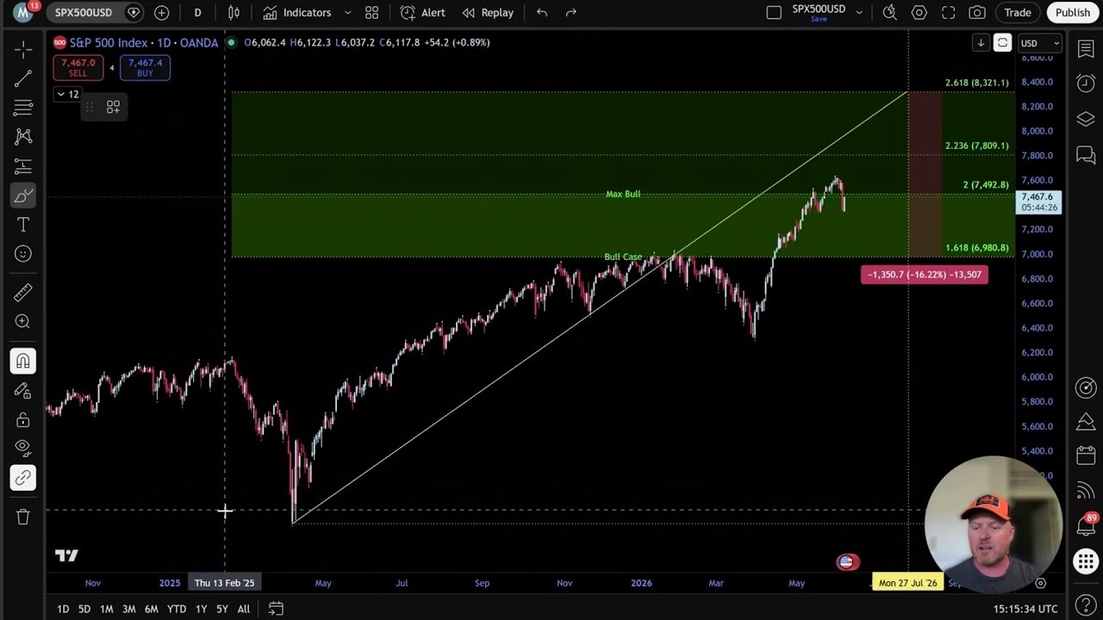Viewport: 1103px width, 620px height.
Task: Select the 1Y date range
Action: (201, 609)
